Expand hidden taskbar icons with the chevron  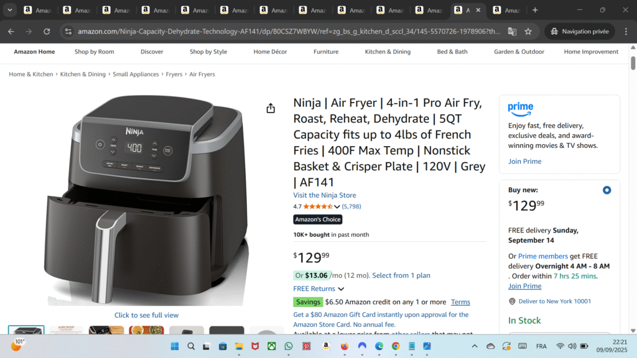click(x=474, y=346)
